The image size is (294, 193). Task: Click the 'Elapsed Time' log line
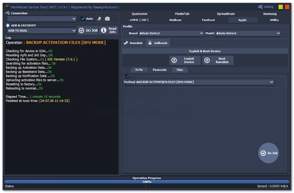pos(33,96)
